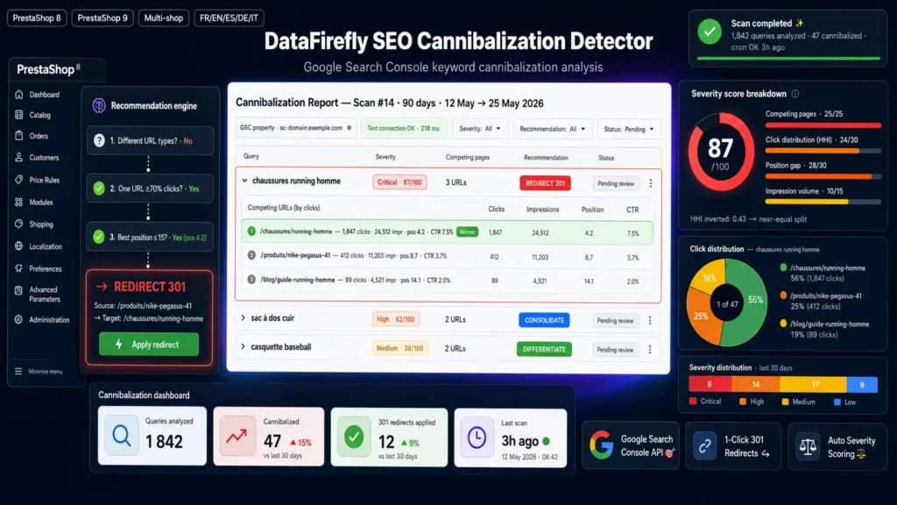The image size is (897, 505).
Task: Open Shipping menu item
Action: pos(41,224)
